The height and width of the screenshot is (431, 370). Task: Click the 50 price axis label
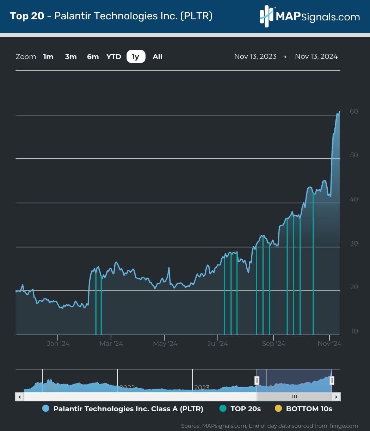354,155
